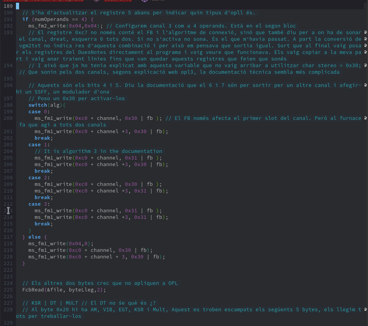Click line number 198 in the gutter
This screenshot has width=368, height=326.
(8, 105)
